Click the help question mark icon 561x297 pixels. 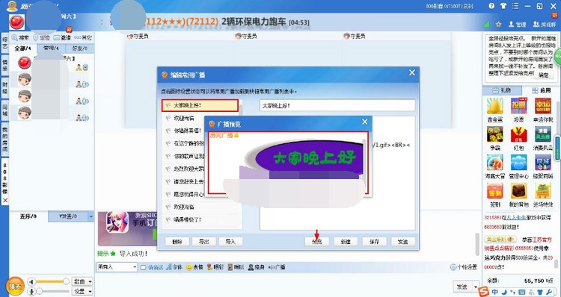(x=491, y=6)
